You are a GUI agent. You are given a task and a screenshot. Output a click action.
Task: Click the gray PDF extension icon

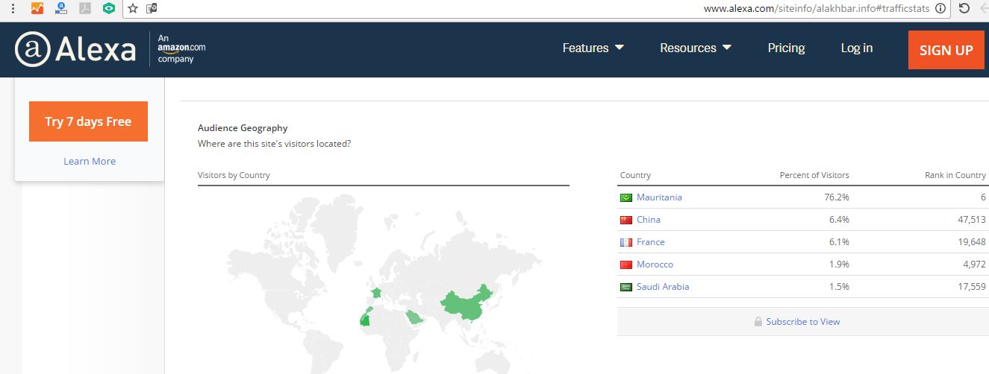pyautogui.click(x=86, y=9)
